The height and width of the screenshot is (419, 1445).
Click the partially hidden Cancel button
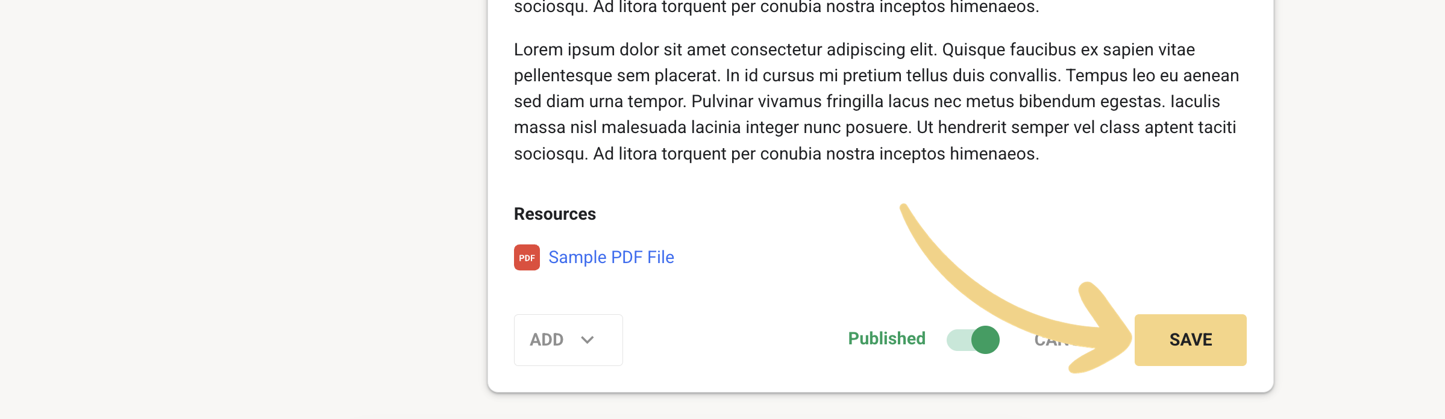point(1052,340)
